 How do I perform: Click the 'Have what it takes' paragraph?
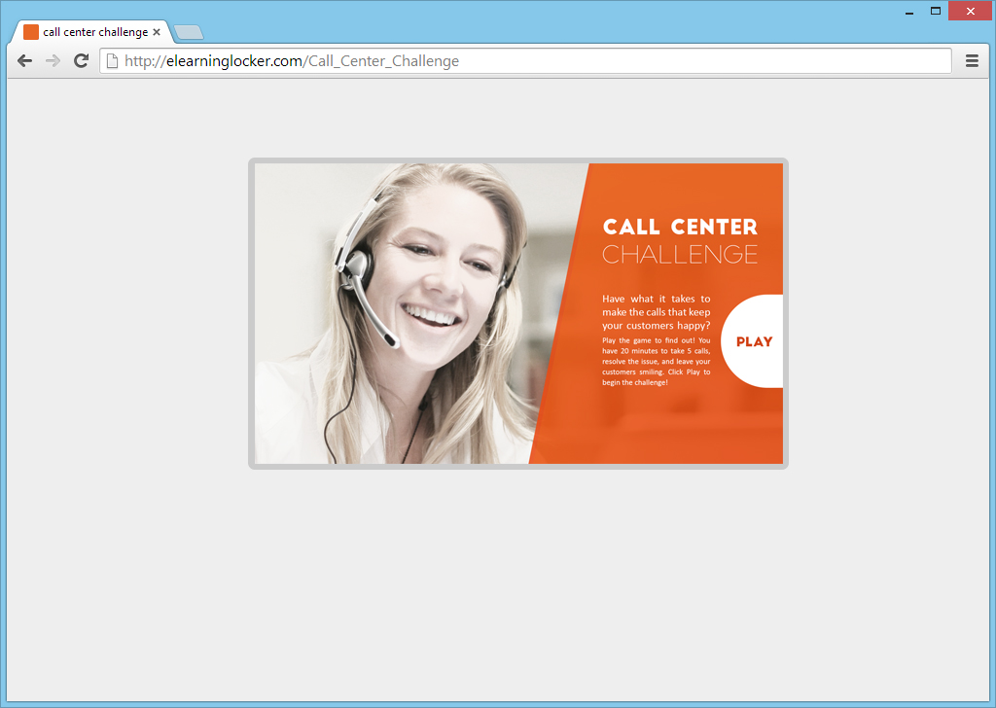tap(657, 312)
